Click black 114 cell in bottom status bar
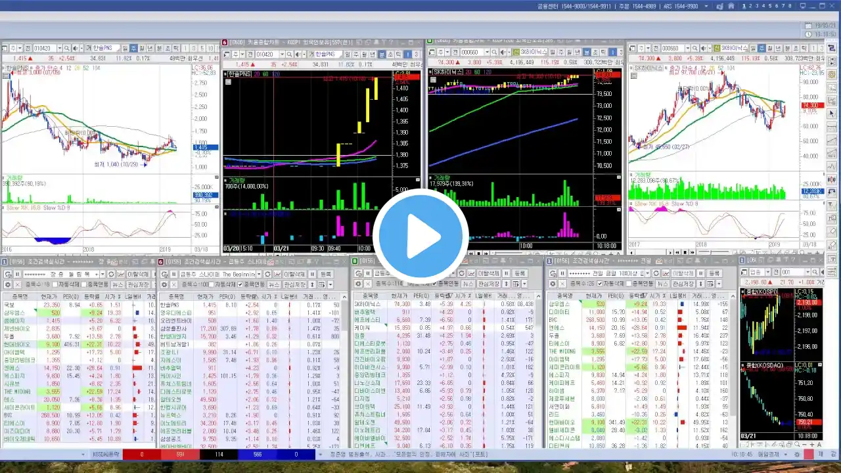The height and width of the screenshot is (473, 841). pyautogui.click(x=219, y=454)
